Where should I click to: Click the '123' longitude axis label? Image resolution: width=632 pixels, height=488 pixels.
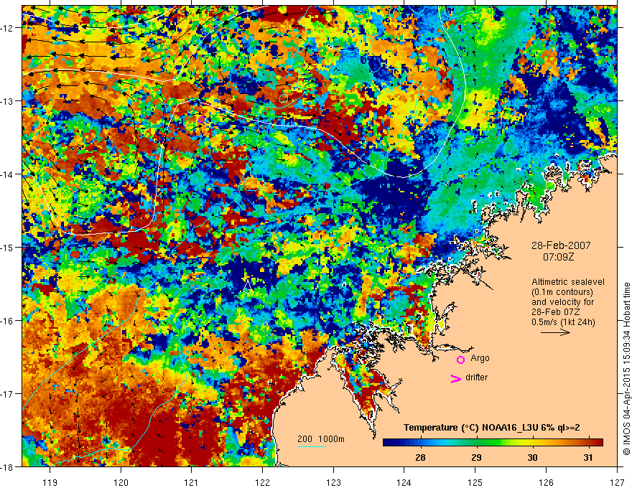coord(333,482)
